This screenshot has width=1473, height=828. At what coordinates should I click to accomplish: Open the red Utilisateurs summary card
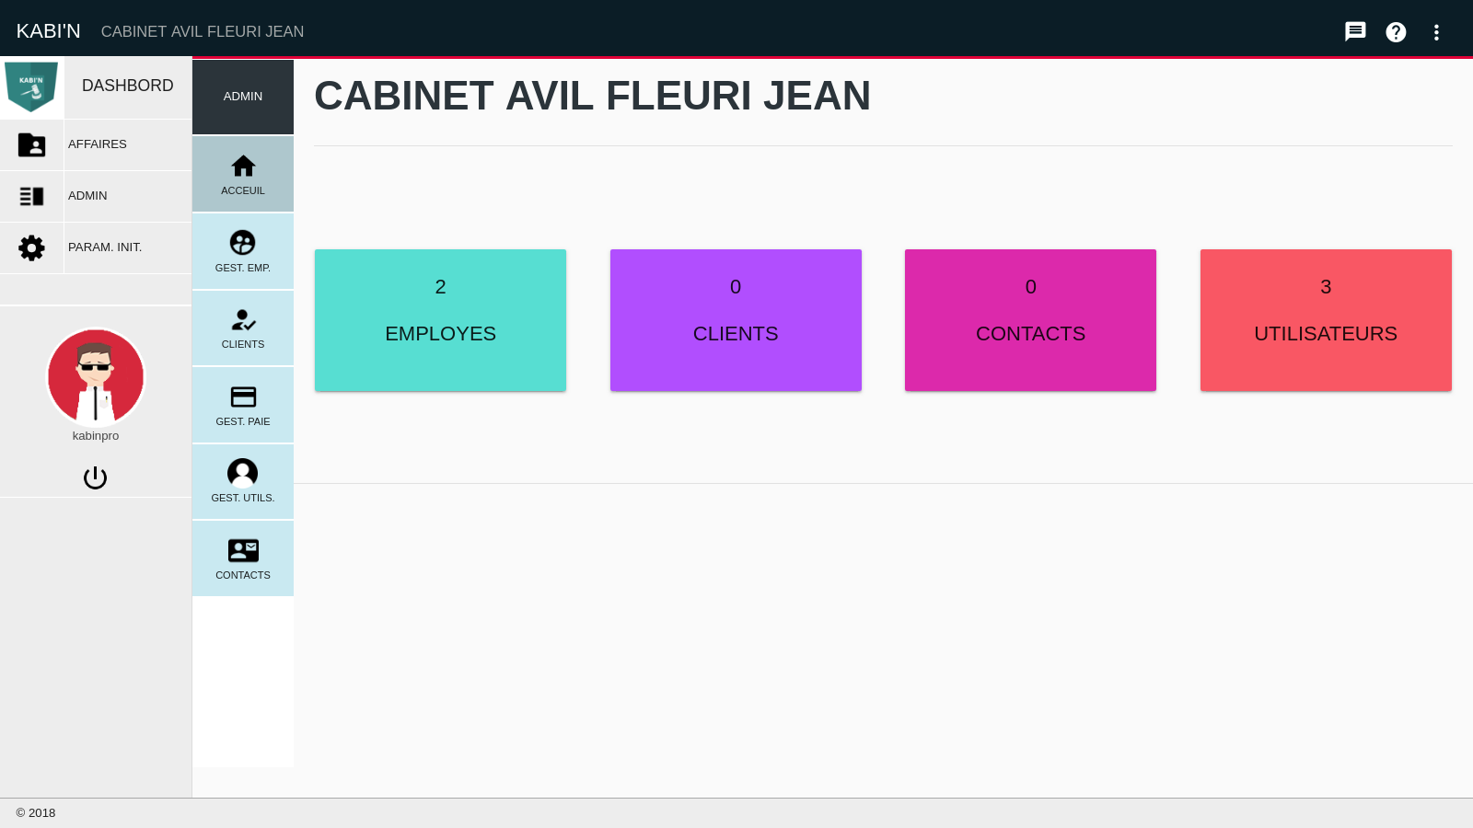[1326, 320]
